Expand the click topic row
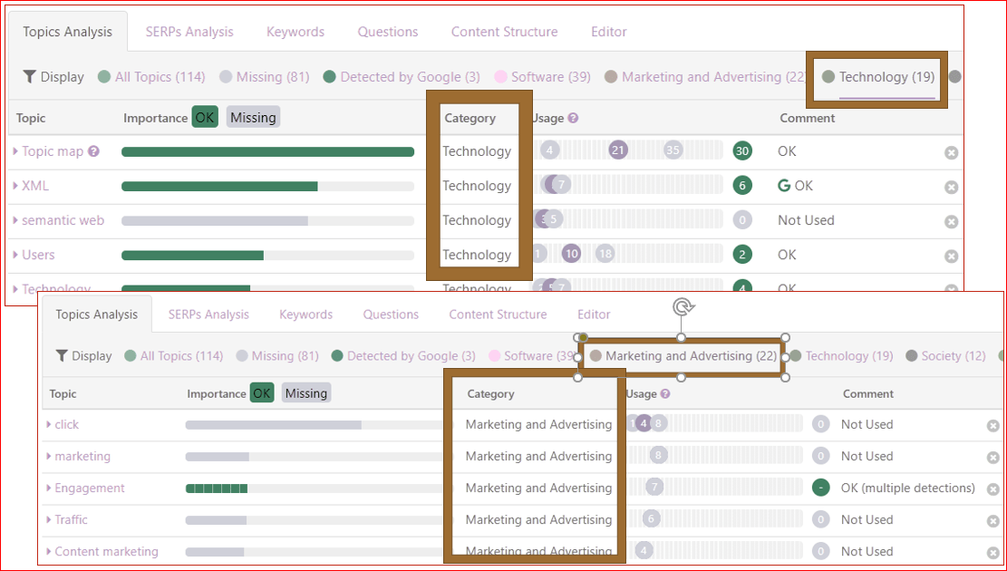The height and width of the screenshot is (571, 1007). [49, 424]
